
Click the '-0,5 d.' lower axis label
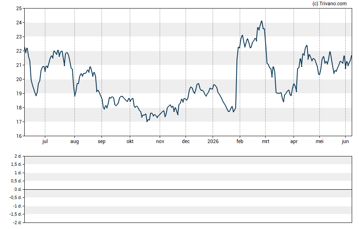tap(16, 197)
